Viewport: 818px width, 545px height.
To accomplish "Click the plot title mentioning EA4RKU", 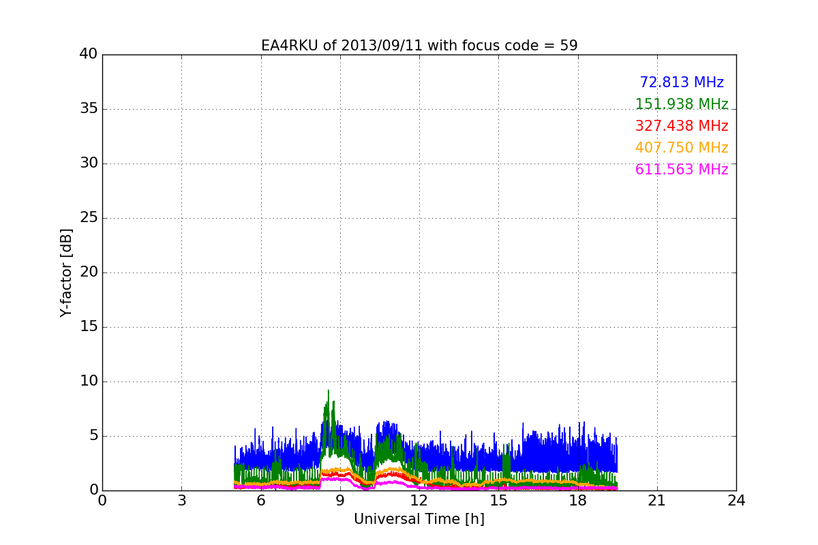I will (x=419, y=46).
